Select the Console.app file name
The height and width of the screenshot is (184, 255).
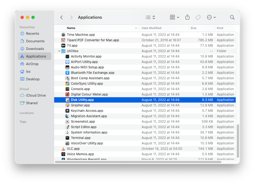pyautogui.click(x=80, y=89)
